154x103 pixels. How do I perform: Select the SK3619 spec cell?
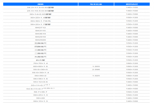[41, 34]
